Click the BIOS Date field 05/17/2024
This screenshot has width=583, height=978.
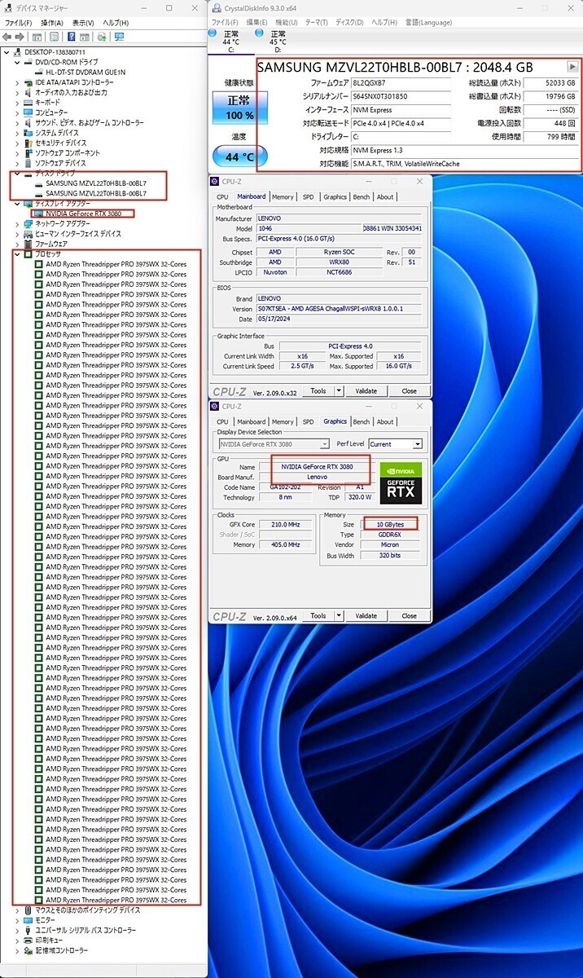tap(338, 319)
